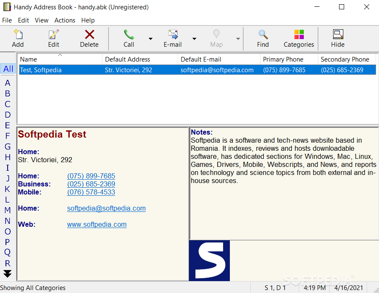Image resolution: width=379 pixels, height=293 pixels.
Task: Filter contacts by letter N
Action: pyautogui.click(x=8, y=221)
